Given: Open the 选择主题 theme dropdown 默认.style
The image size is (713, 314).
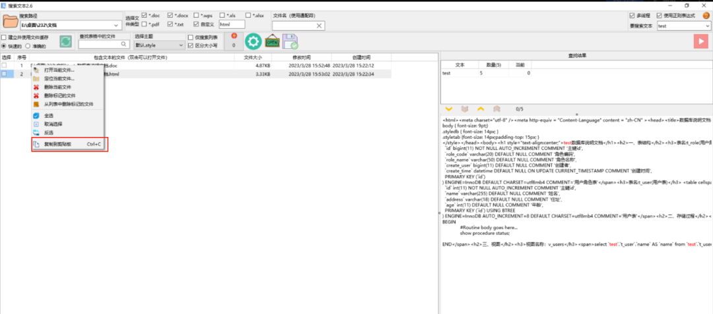Looking at the screenshot, I should (159, 45).
